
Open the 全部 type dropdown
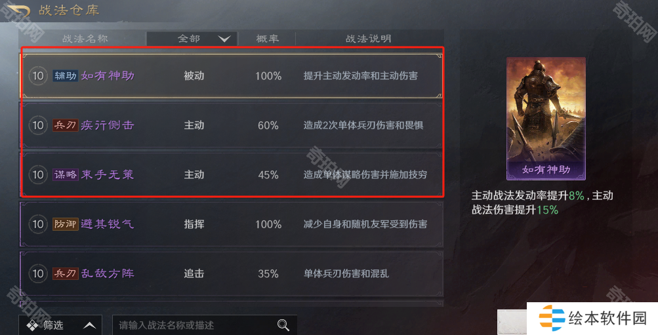coord(192,39)
